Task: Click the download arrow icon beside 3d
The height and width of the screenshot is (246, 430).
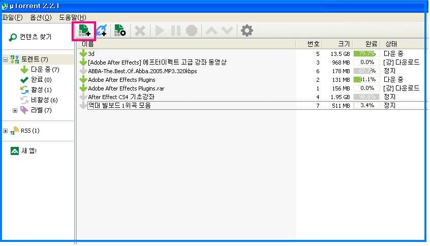Action: 83,53
